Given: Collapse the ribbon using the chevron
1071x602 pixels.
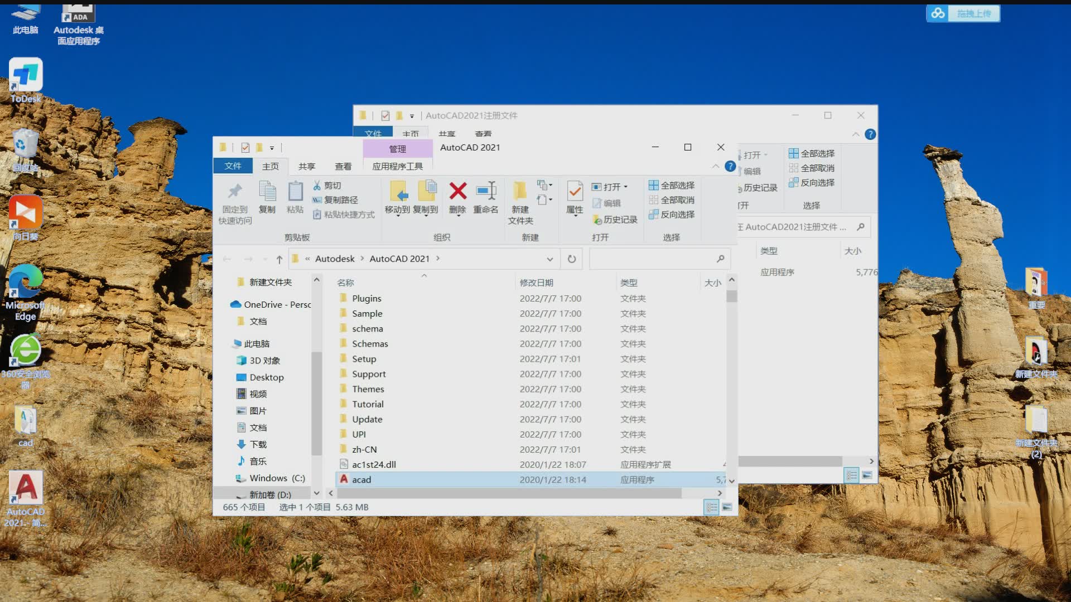Looking at the screenshot, I should [x=715, y=166].
